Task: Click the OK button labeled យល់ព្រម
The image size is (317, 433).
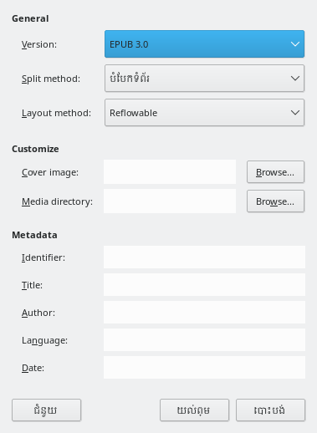Action: pyautogui.click(x=194, y=410)
